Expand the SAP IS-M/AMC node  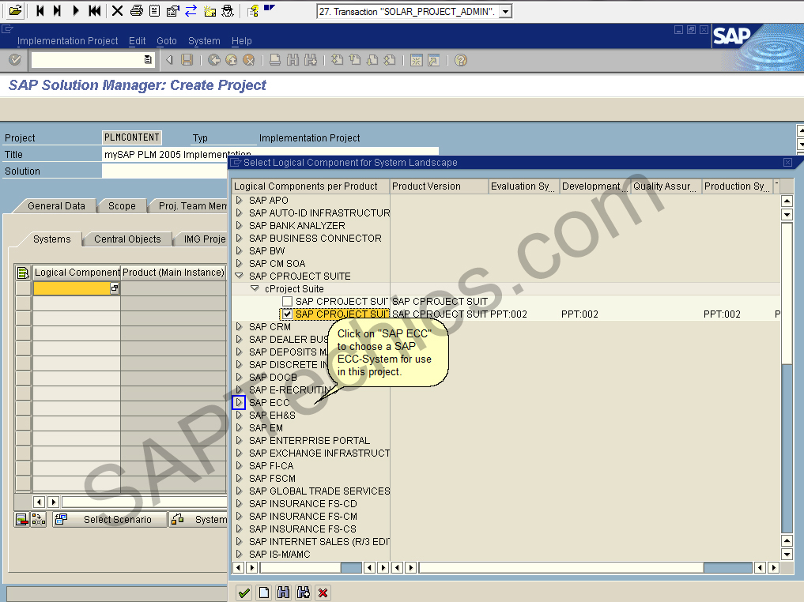coord(239,554)
